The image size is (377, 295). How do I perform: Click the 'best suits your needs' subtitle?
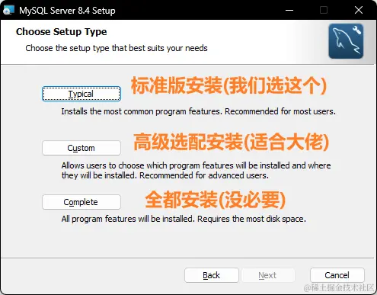[117, 48]
